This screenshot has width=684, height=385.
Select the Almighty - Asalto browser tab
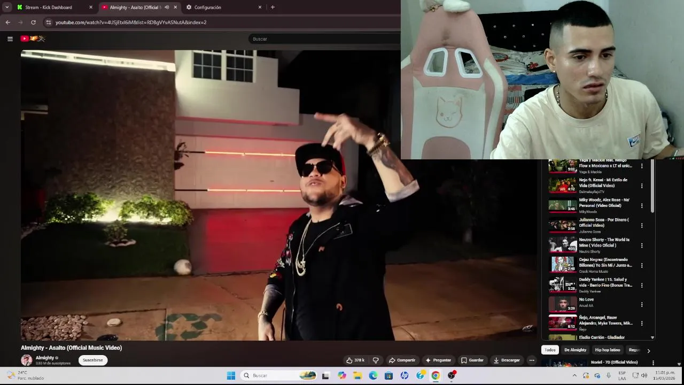[139, 7]
